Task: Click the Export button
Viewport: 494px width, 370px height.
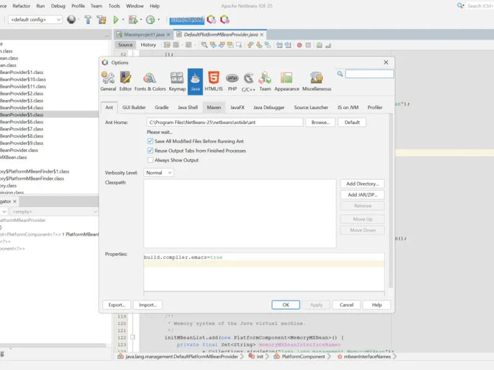Action: [117, 305]
